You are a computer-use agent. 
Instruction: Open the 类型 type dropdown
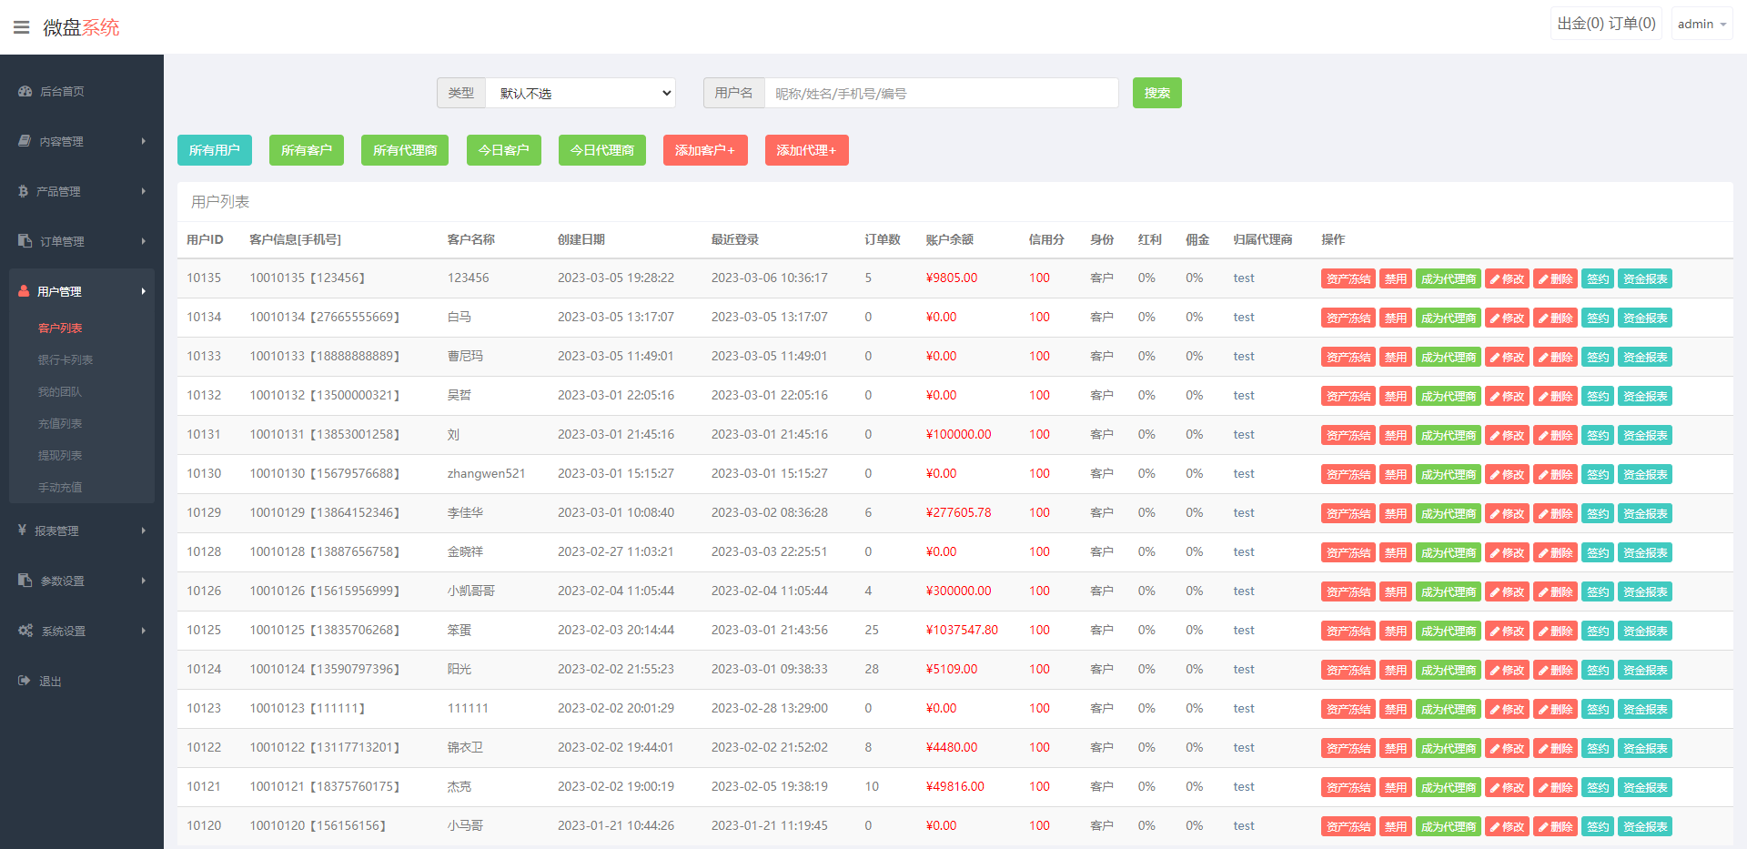[581, 93]
